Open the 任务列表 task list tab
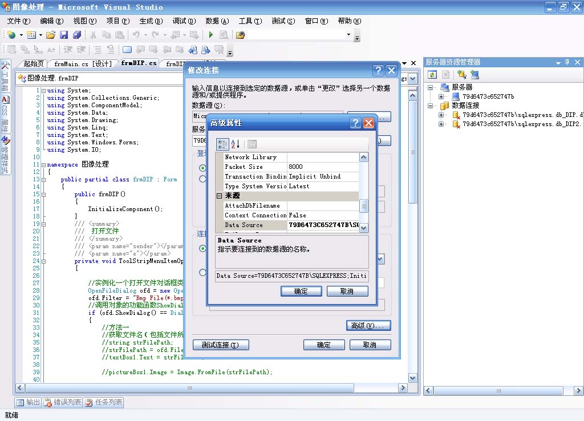584x421 pixels. pos(104,402)
